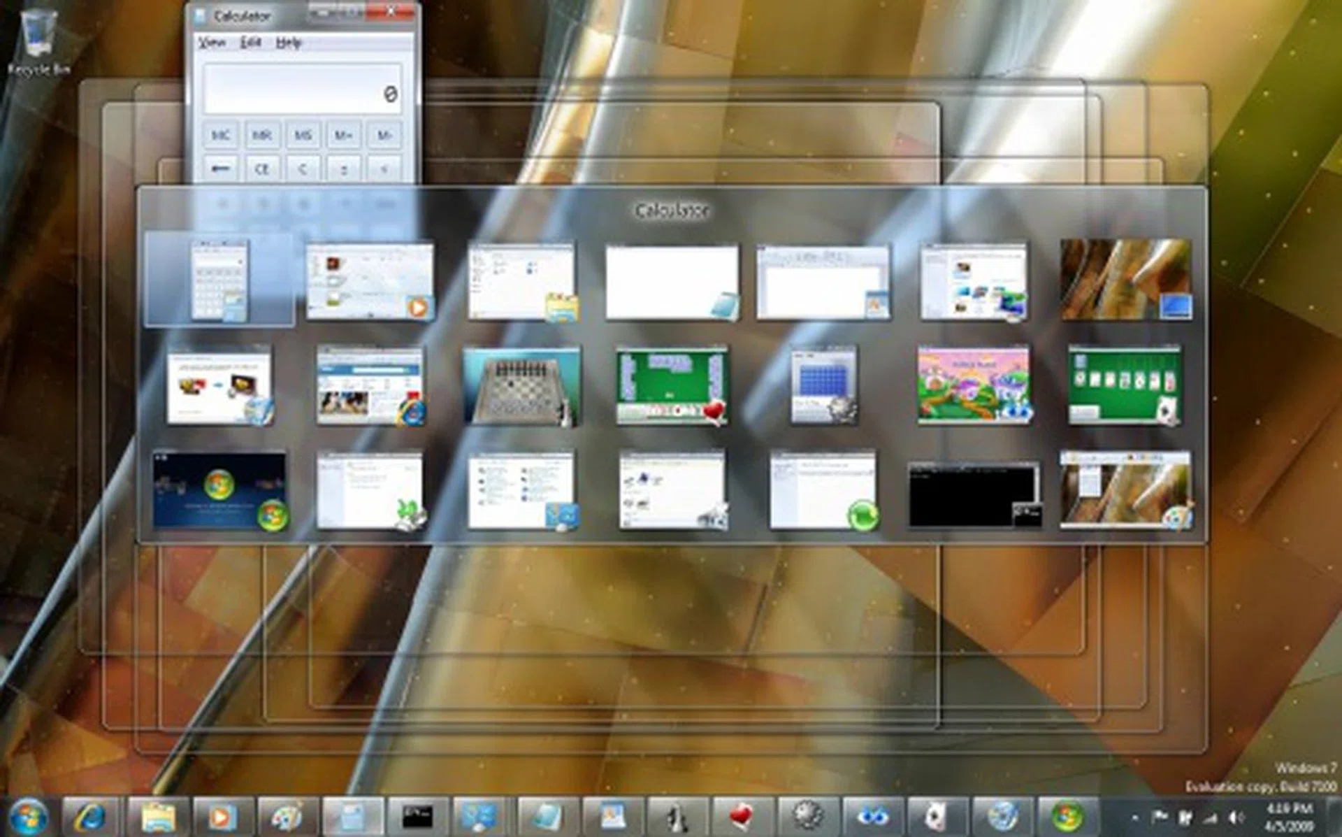This screenshot has width=1342, height=837.
Task: Select the Purble Place switcher thumbnail
Action: click(x=974, y=385)
